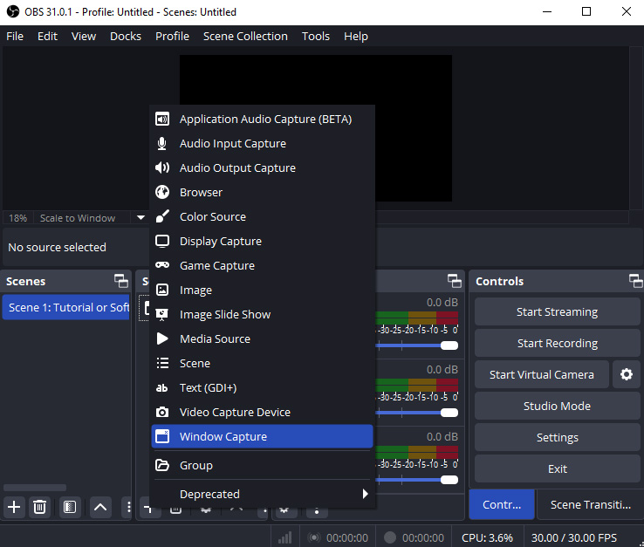Click the globe icon for Browser source
The width and height of the screenshot is (644, 547).
tap(162, 192)
